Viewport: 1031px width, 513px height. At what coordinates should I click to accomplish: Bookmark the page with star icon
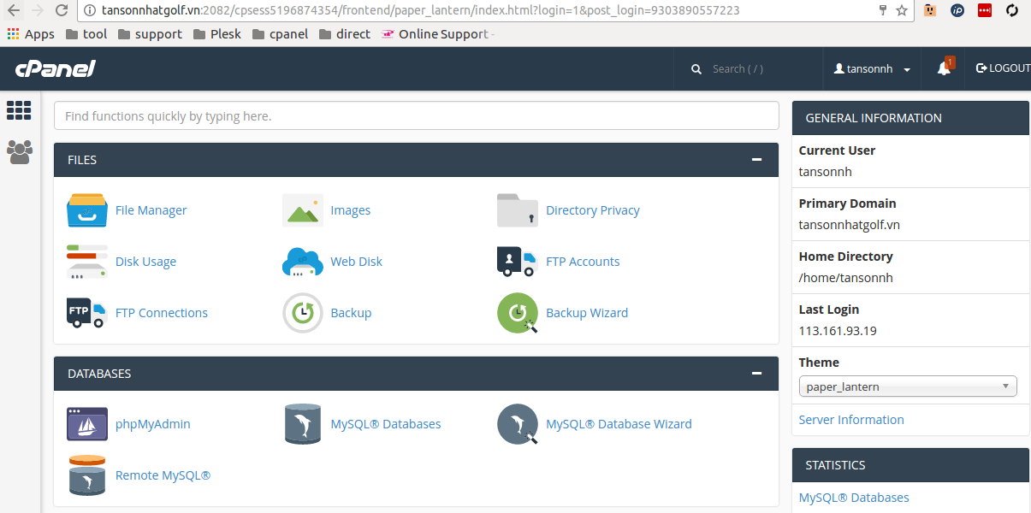point(902,11)
